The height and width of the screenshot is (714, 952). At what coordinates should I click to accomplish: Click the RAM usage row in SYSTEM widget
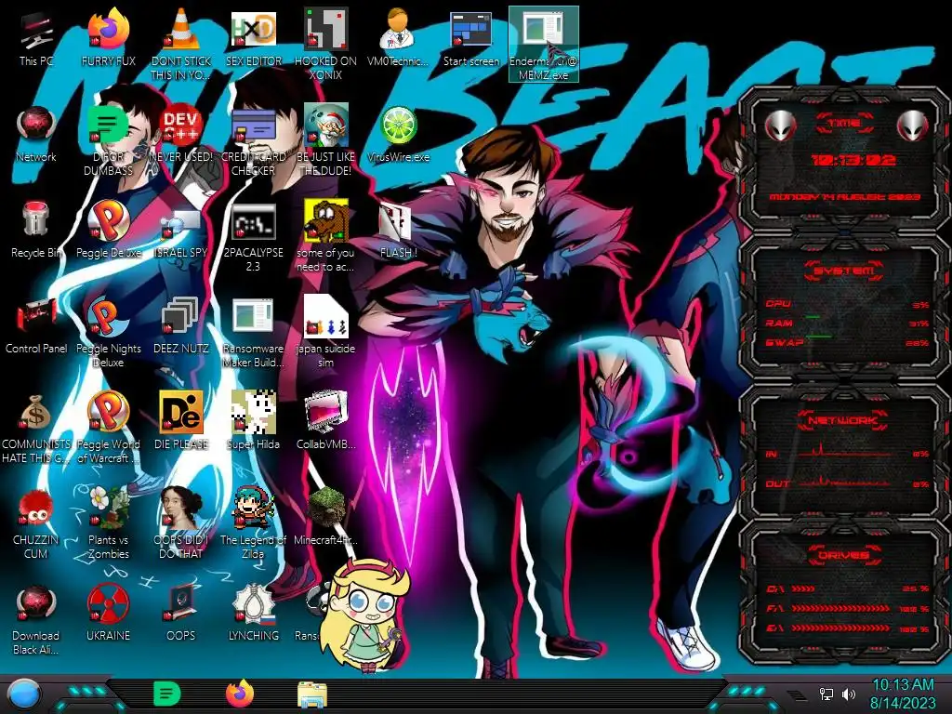(847, 323)
